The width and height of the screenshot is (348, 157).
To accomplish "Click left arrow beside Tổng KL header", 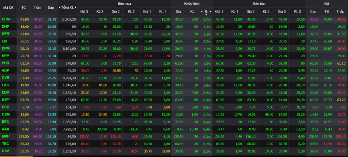I will 60,7.
